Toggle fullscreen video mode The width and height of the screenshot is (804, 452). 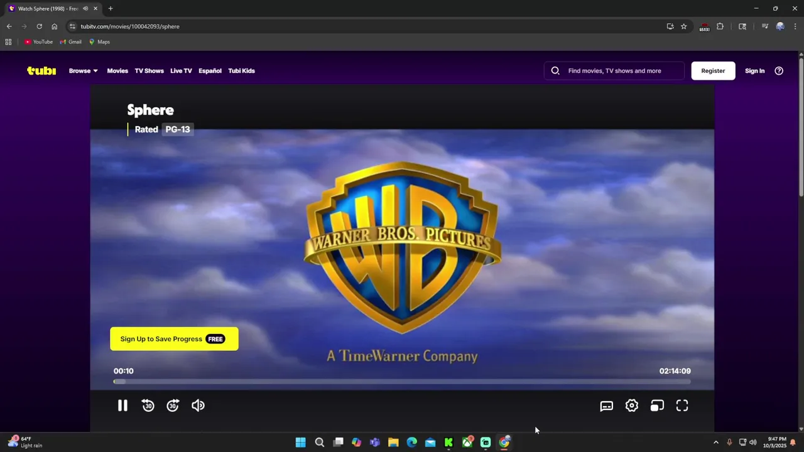click(x=682, y=406)
